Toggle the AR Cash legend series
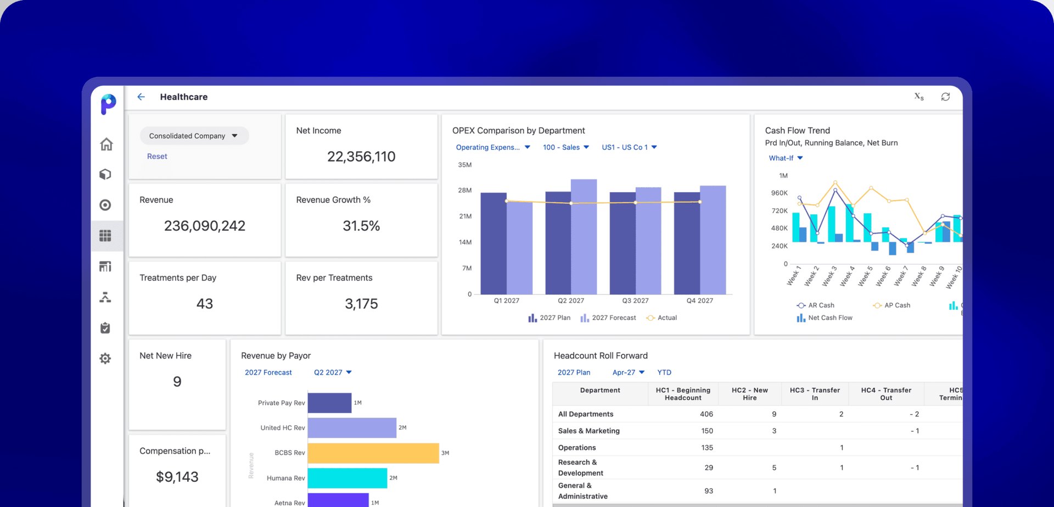1054x507 pixels. (815, 305)
